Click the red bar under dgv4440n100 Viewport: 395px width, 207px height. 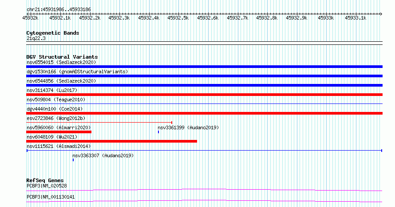pos(204,113)
